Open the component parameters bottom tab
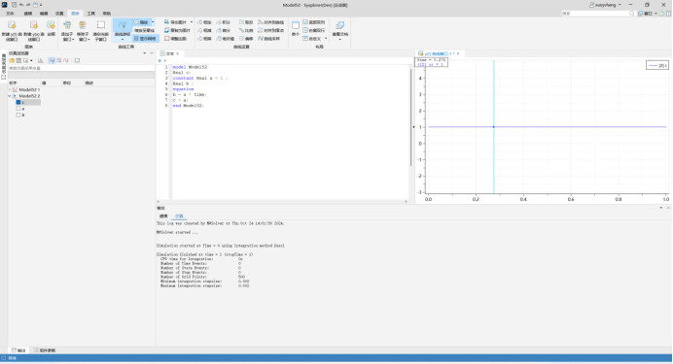 45,350
